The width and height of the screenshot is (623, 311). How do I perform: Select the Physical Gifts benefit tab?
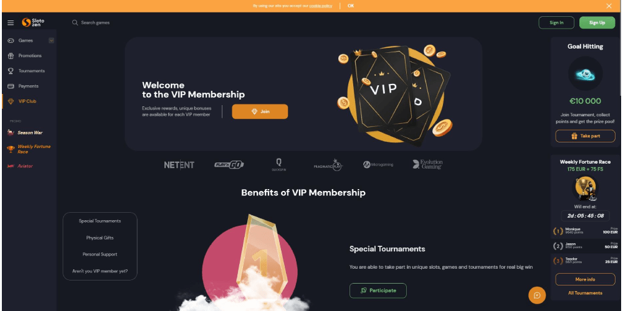(x=100, y=238)
